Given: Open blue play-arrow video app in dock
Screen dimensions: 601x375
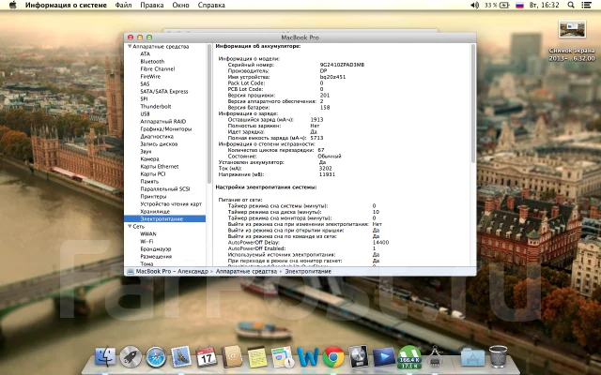Looking at the screenshot, I should (x=384, y=357).
